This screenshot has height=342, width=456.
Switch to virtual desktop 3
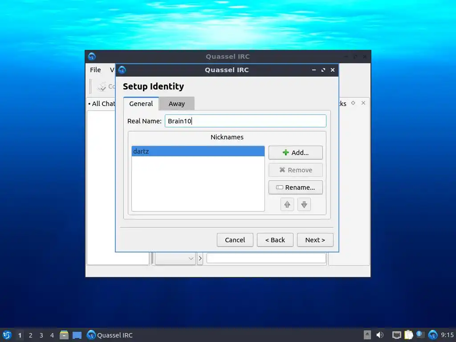41,335
